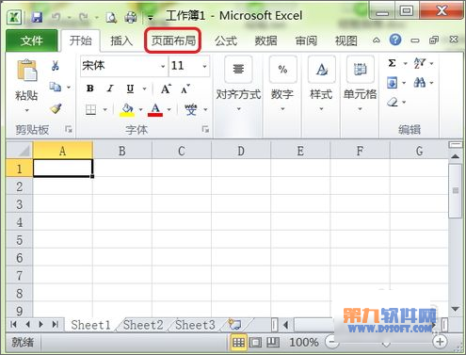Click the phonetic guide 文 icon
466x355 pixels.
[191, 109]
